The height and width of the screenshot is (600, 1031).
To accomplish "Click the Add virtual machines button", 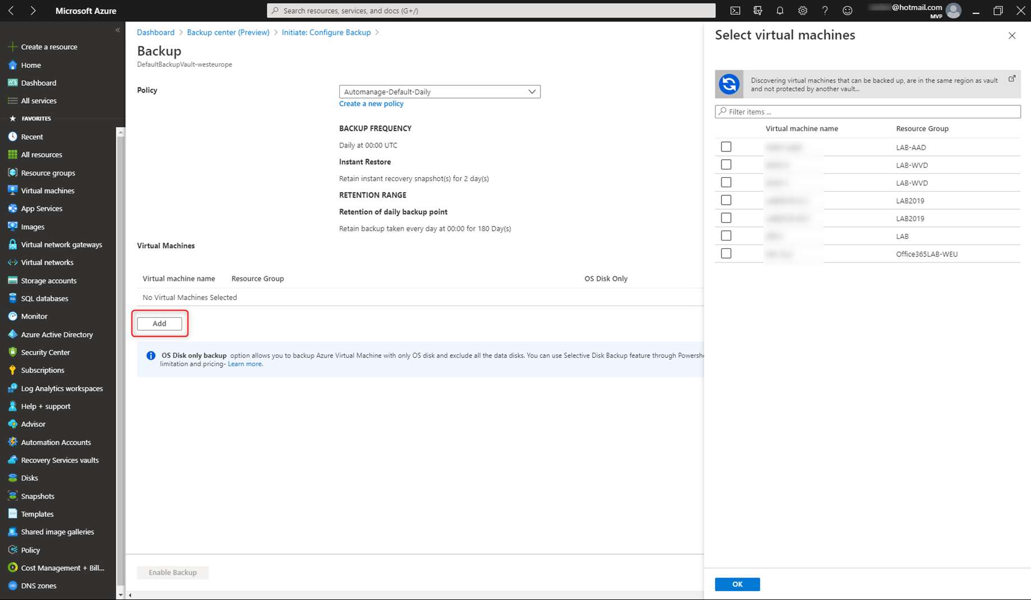I will point(160,324).
